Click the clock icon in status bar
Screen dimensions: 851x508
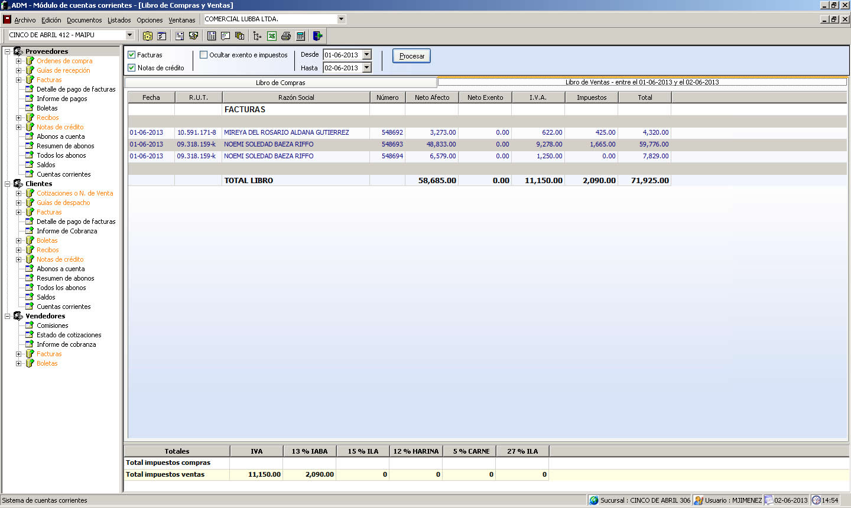(816, 500)
